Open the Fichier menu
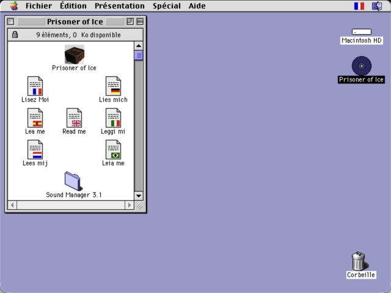 click(x=38, y=5)
